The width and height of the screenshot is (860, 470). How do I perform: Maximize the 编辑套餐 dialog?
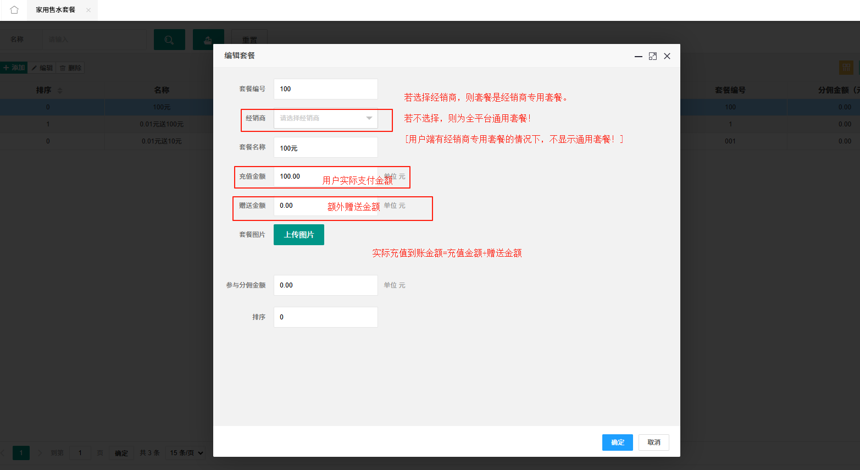[653, 56]
